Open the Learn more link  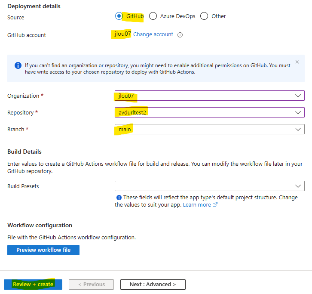[x=197, y=205]
